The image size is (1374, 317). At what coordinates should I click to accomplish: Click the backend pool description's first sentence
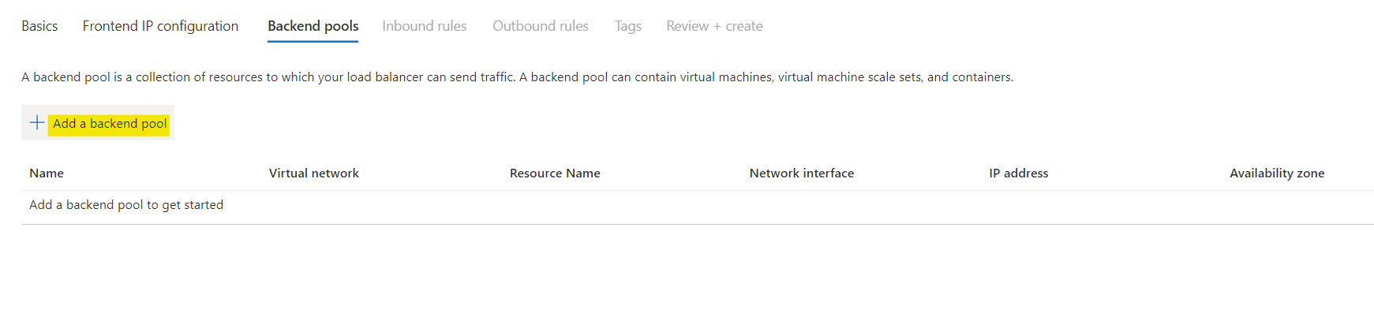[x=268, y=77]
